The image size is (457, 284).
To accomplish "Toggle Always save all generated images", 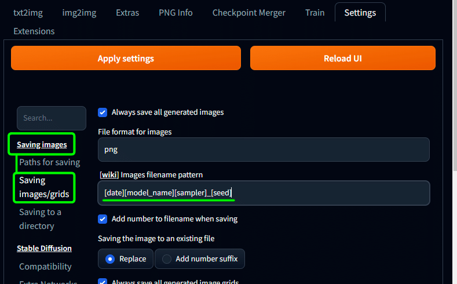I will pyautogui.click(x=103, y=112).
